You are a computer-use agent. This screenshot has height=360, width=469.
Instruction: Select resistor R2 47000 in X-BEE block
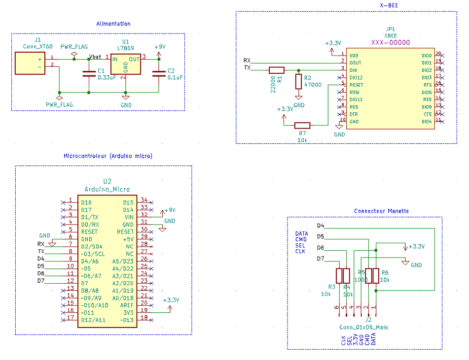[298, 80]
